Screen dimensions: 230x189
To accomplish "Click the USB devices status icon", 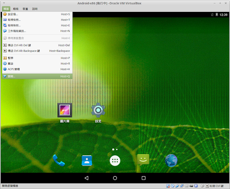I will 177,186.
